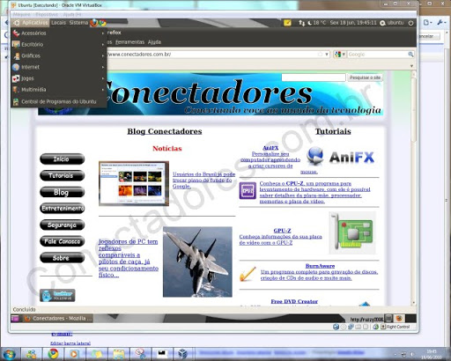Click the yellow sticky note panel icon
The width and height of the screenshot is (451, 361).
[x=287, y=23]
